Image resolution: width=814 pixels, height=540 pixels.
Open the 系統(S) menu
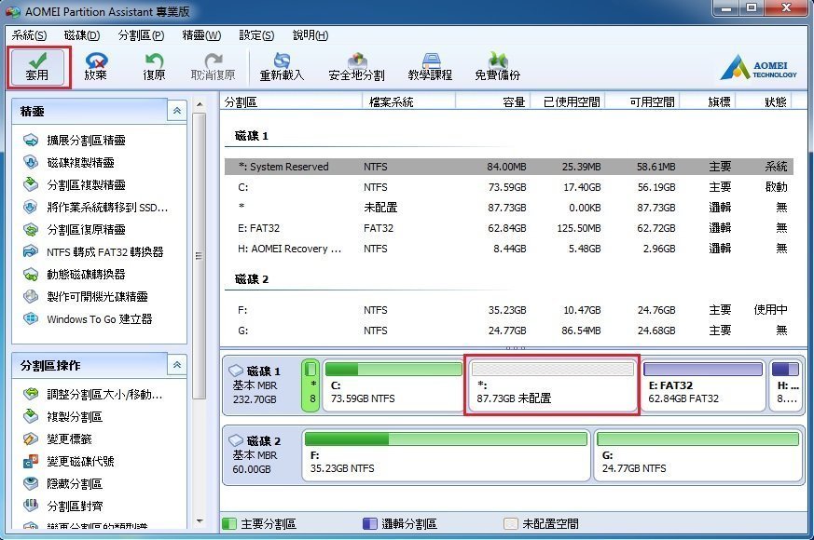pos(29,35)
